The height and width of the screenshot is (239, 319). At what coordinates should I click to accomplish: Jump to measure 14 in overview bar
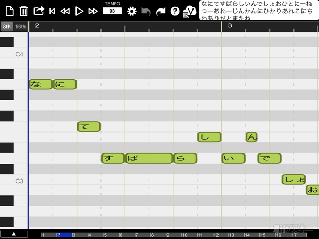pos(251,235)
